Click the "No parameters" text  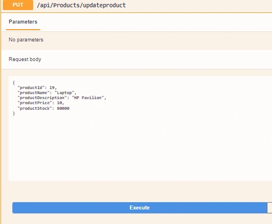[x=26, y=40]
